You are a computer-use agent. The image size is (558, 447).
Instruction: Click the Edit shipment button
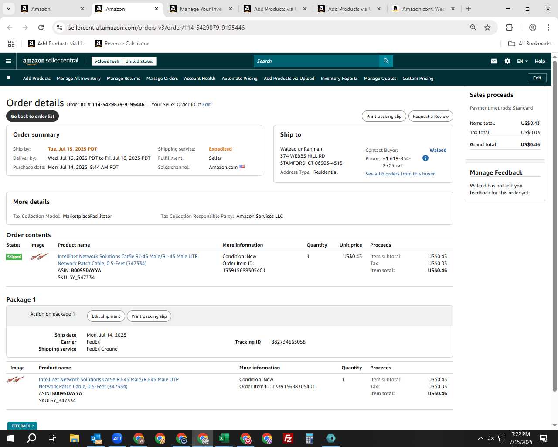(106, 316)
